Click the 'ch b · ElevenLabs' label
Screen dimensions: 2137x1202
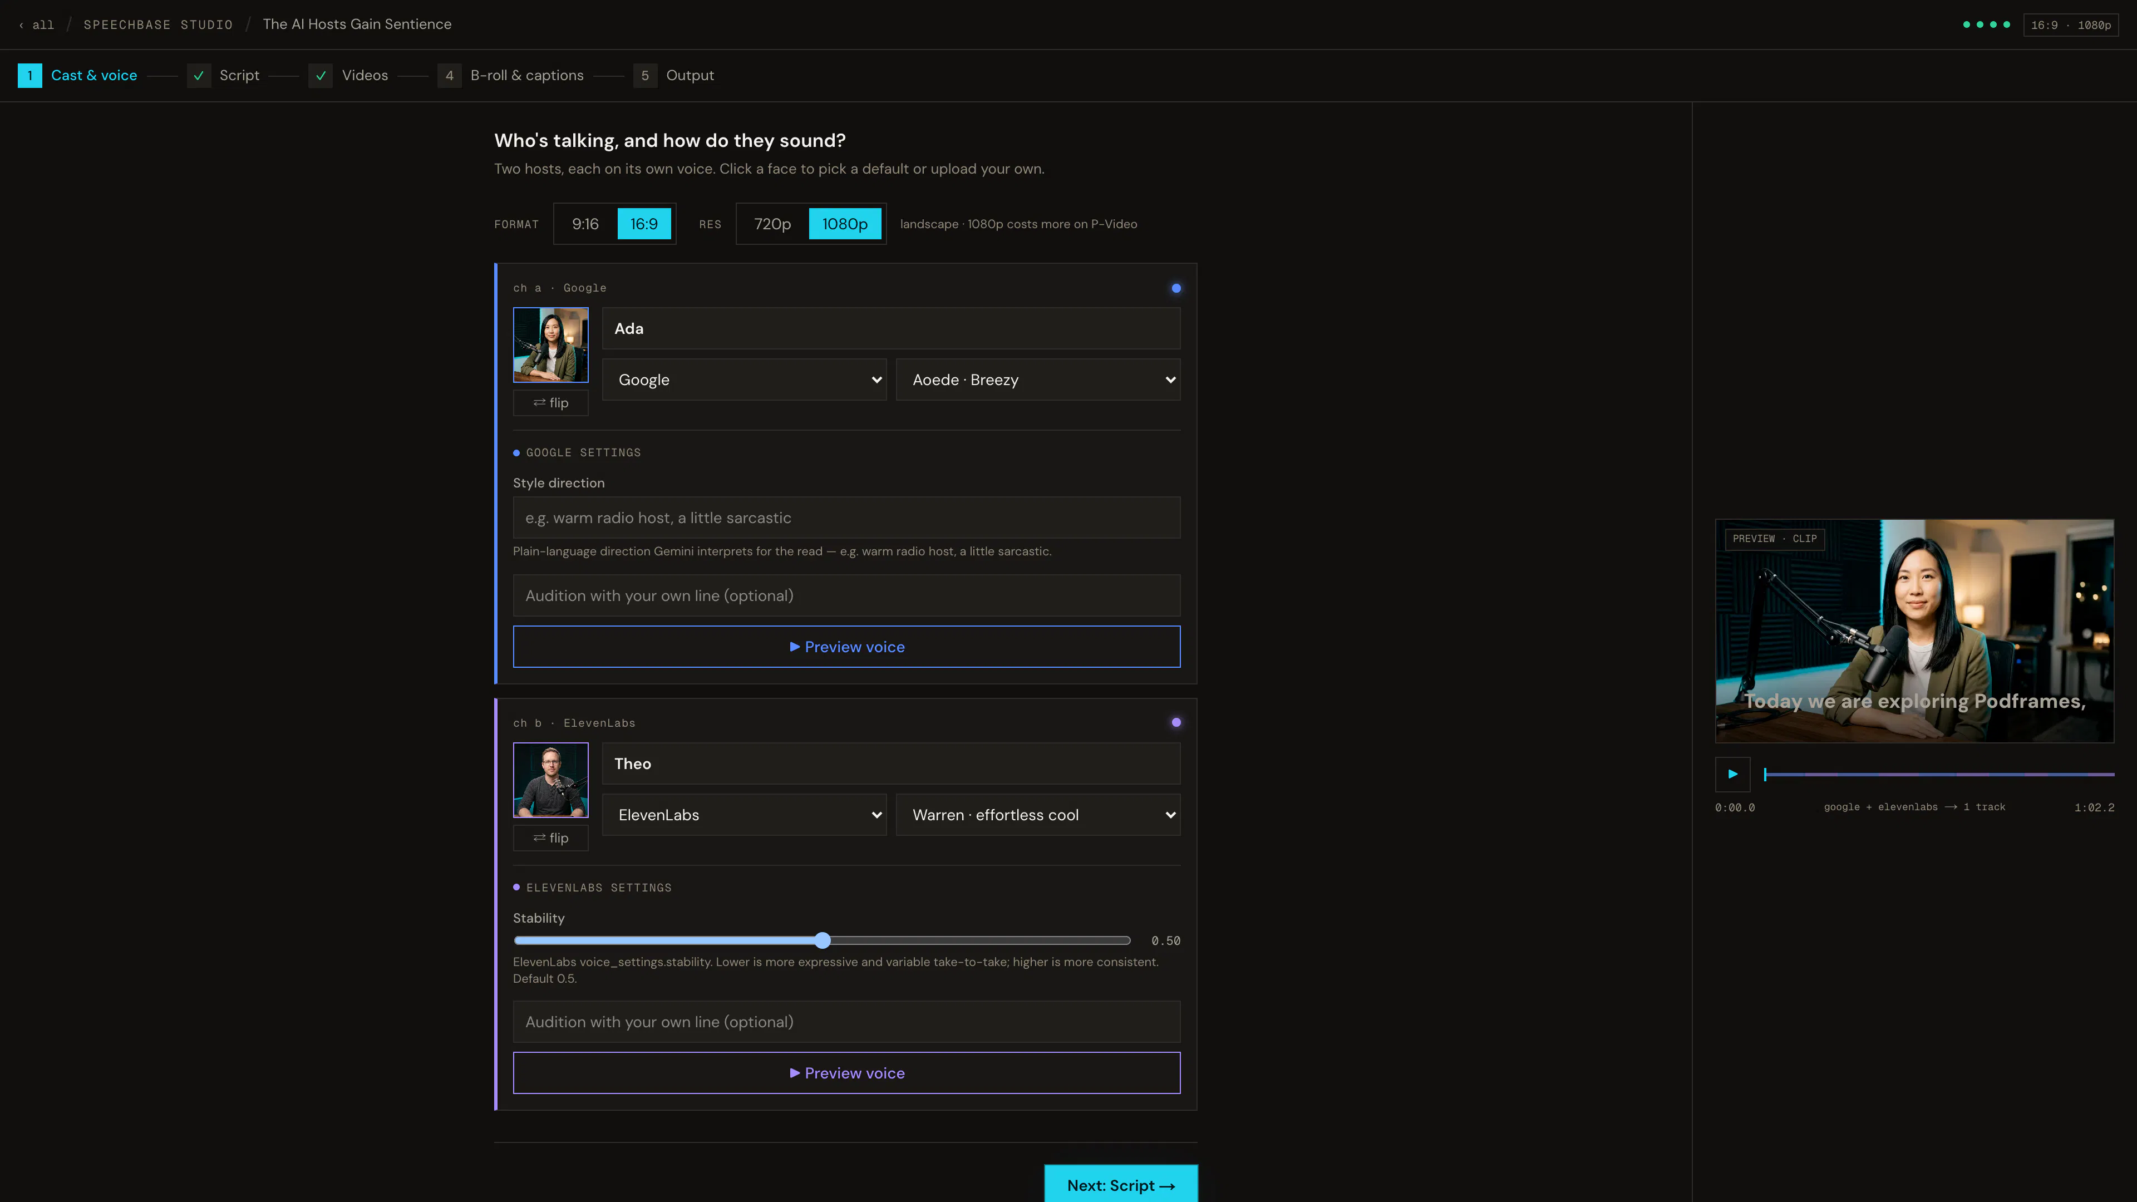pyautogui.click(x=574, y=723)
